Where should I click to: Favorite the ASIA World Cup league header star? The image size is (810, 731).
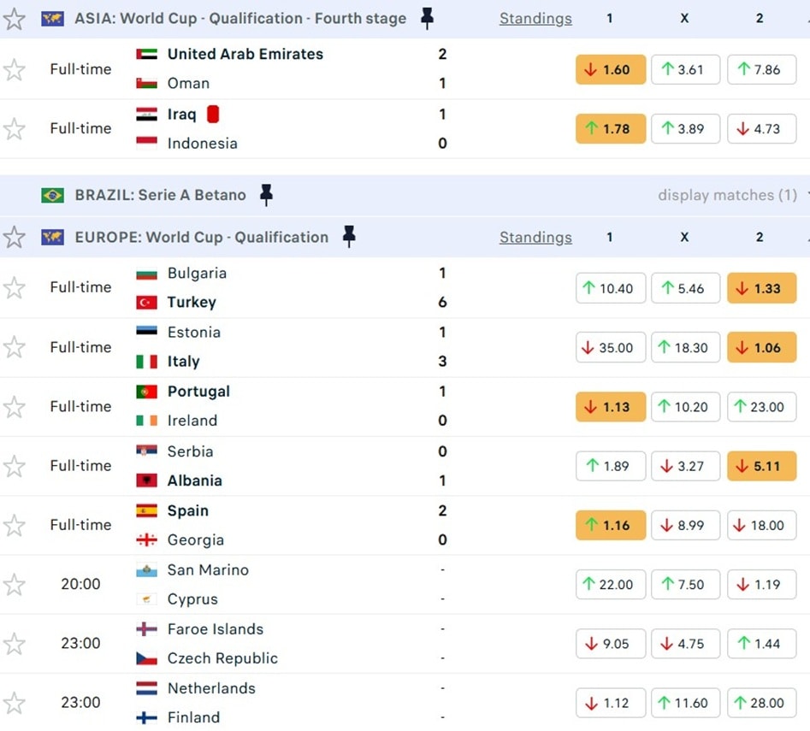15,19
